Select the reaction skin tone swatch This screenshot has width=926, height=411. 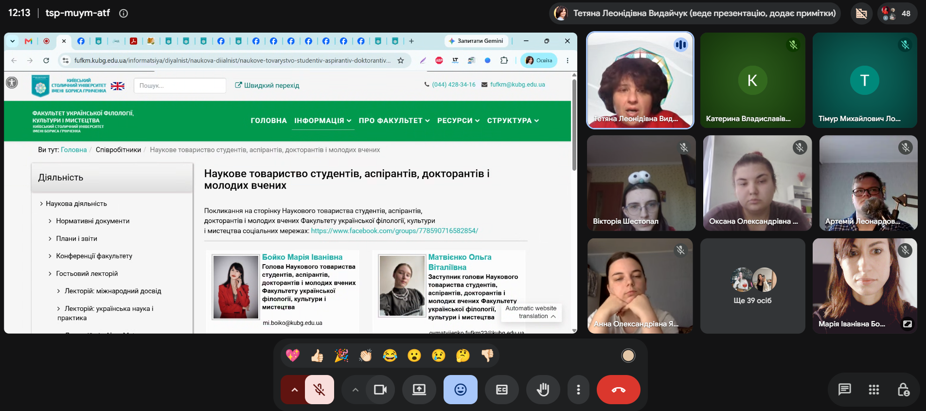(628, 356)
